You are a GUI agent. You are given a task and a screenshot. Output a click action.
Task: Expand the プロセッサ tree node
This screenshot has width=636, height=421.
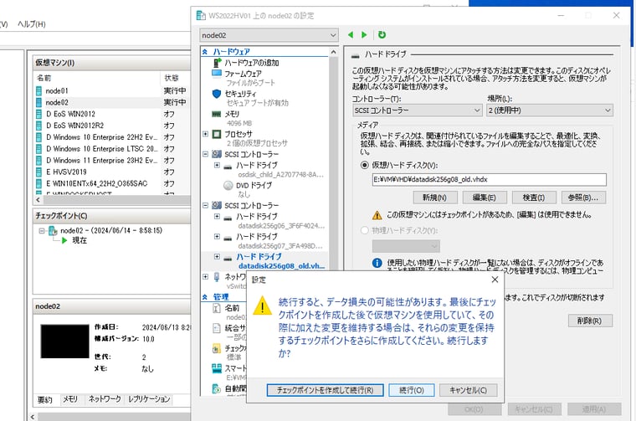click(x=205, y=134)
